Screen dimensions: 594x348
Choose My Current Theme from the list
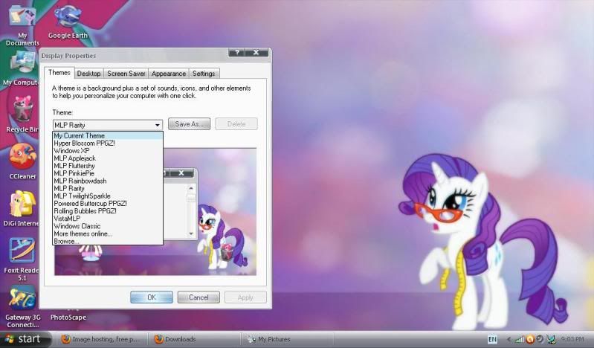point(108,136)
